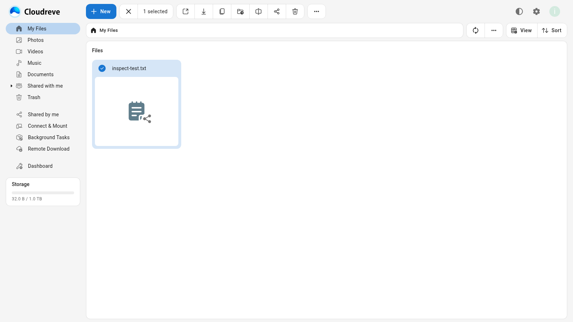The image size is (573, 322).
Task: Open Background Tasks page
Action: (43, 137)
